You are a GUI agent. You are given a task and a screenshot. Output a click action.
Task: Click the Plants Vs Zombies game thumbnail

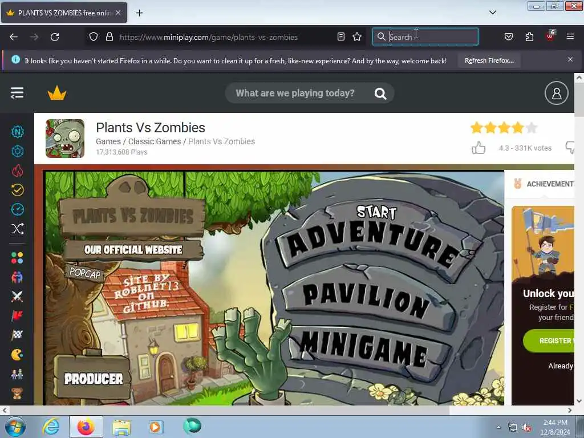point(65,139)
